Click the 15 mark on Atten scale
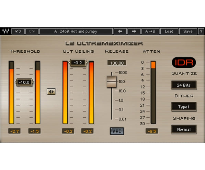 pos(143,93)
